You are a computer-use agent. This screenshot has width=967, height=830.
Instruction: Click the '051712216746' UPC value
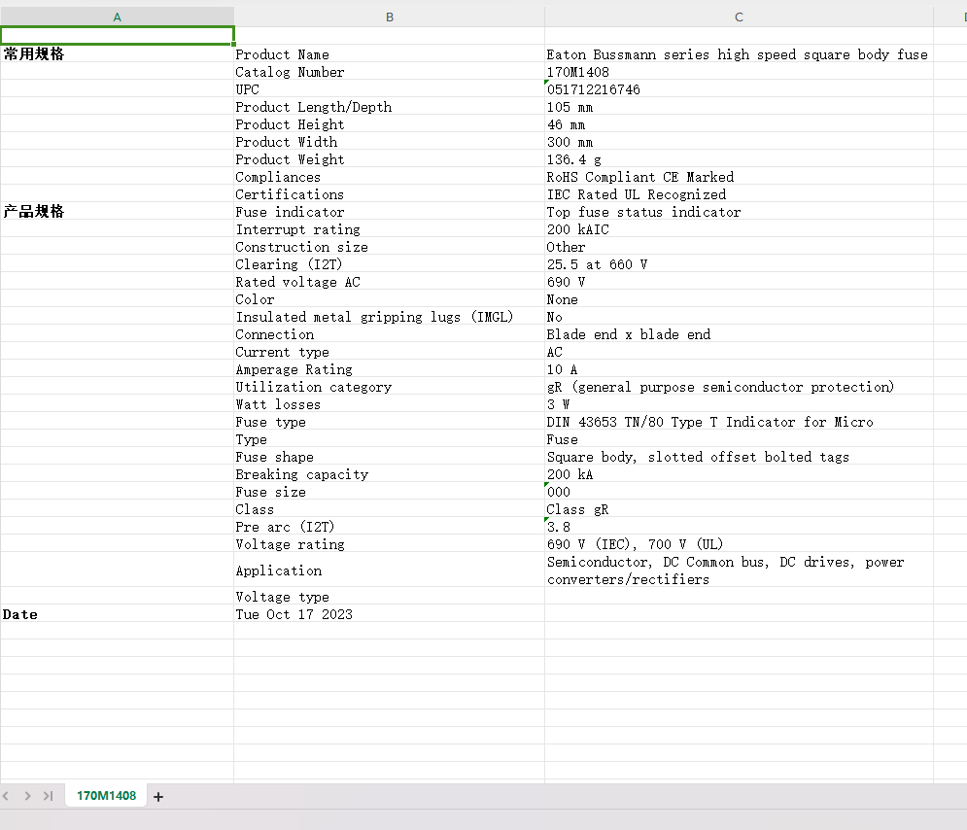pyautogui.click(x=739, y=89)
